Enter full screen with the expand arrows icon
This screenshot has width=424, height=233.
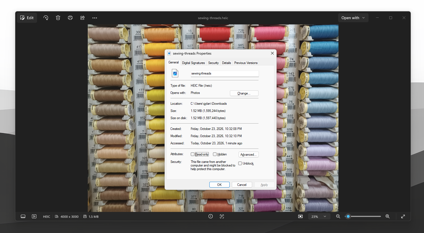tap(403, 216)
